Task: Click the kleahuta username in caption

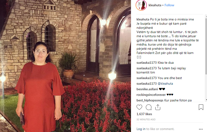Action: (143, 19)
